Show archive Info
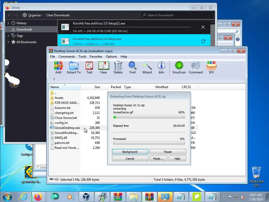This screenshot has height=202, width=269. (161, 68)
